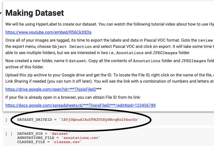Place cursor on DATASET_DIR variable name
Screen dimensions: 214x146
point(30,134)
